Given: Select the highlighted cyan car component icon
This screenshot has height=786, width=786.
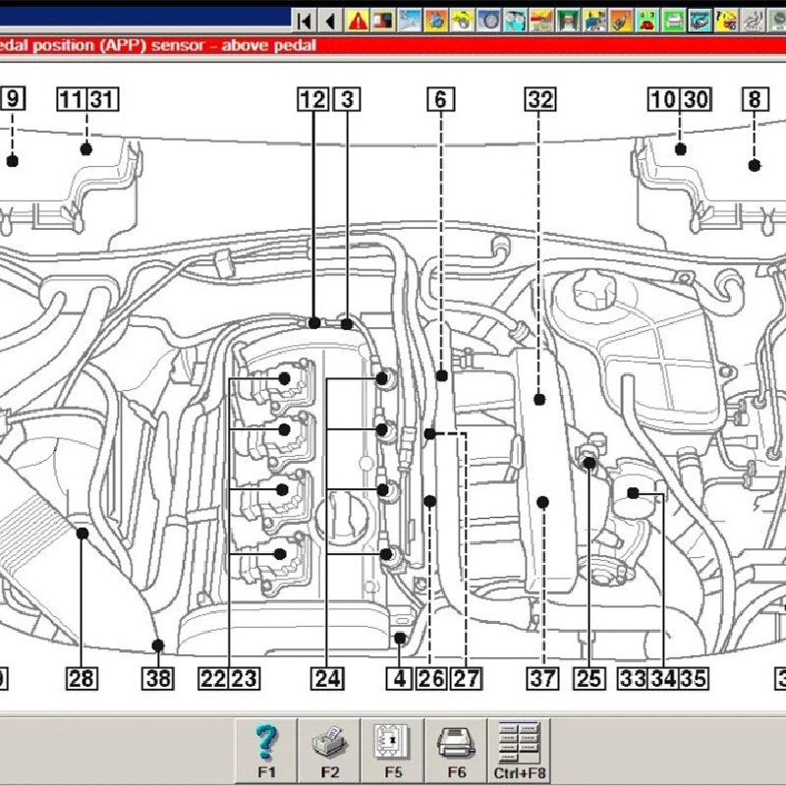Looking at the screenshot, I should pos(700,21).
